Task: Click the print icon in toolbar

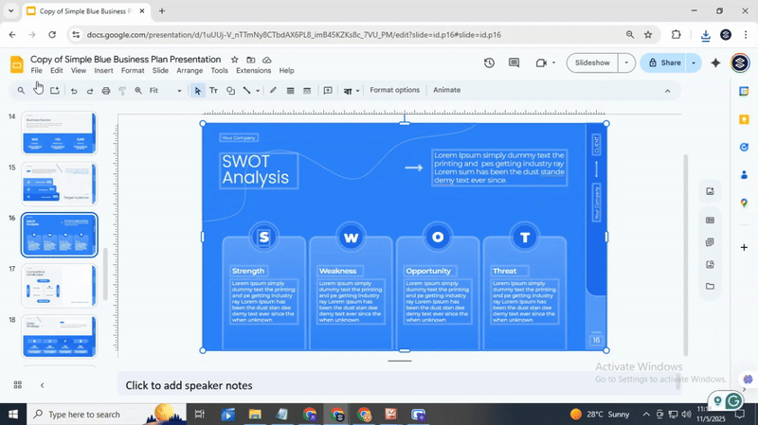Action: pyautogui.click(x=105, y=91)
